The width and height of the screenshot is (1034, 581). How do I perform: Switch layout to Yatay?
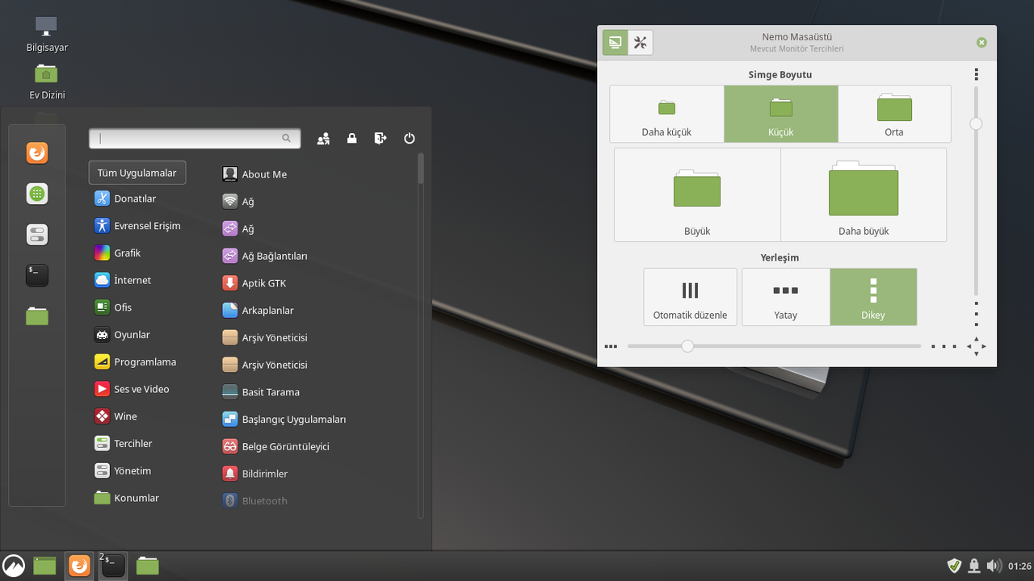coord(786,297)
